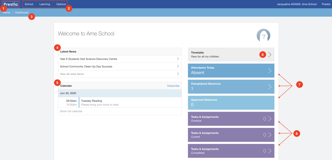The width and height of the screenshot is (332, 160).
Task: View all news items
Action: click(x=120, y=74)
